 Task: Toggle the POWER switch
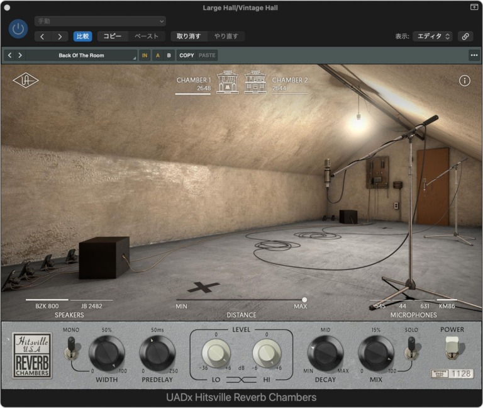coord(452,347)
